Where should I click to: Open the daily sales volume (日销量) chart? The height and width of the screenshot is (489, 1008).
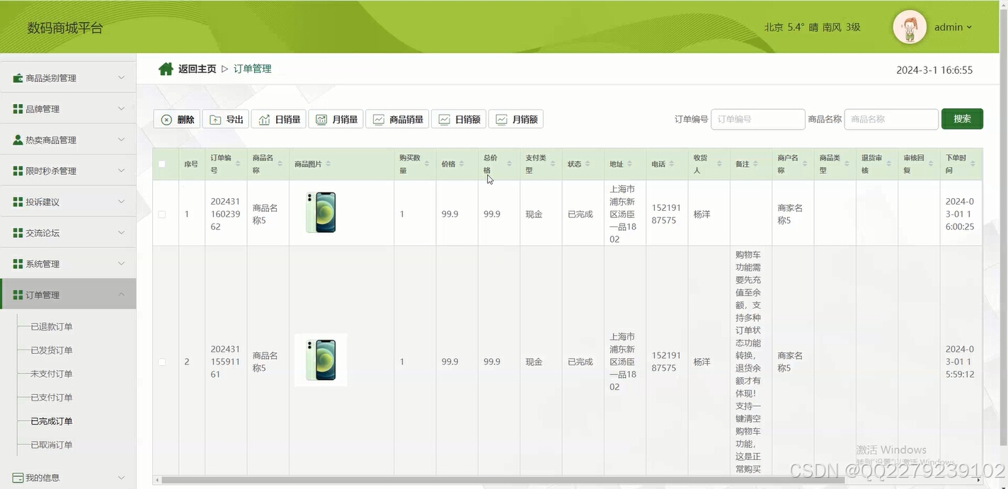[278, 119]
